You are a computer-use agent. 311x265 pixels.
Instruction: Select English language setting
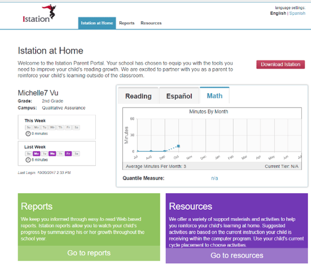278,13
